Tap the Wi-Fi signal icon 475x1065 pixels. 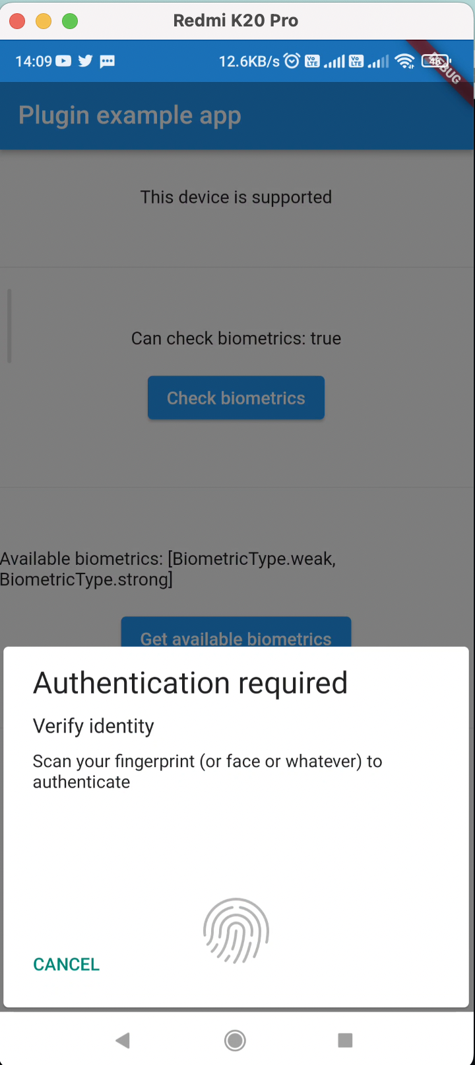(404, 60)
